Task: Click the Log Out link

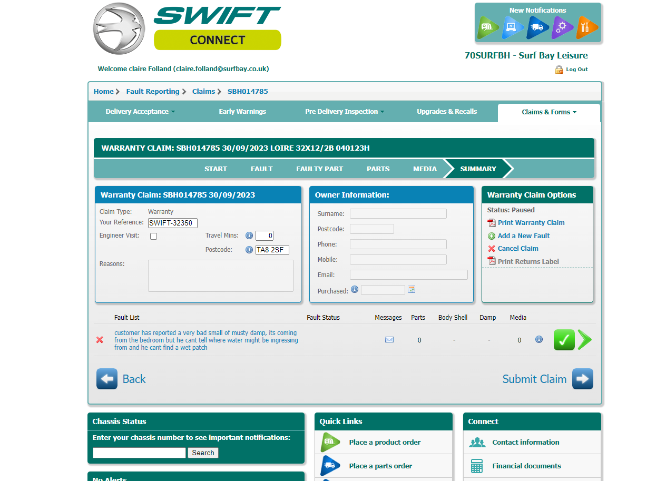Action: pos(577,70)
